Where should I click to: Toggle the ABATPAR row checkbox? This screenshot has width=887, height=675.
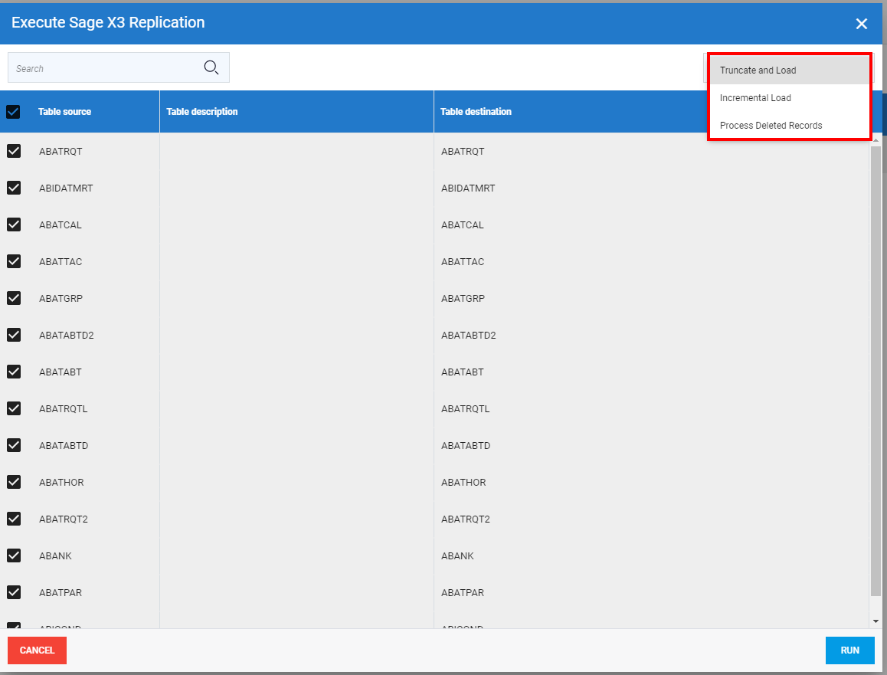[x=14, y=592]
